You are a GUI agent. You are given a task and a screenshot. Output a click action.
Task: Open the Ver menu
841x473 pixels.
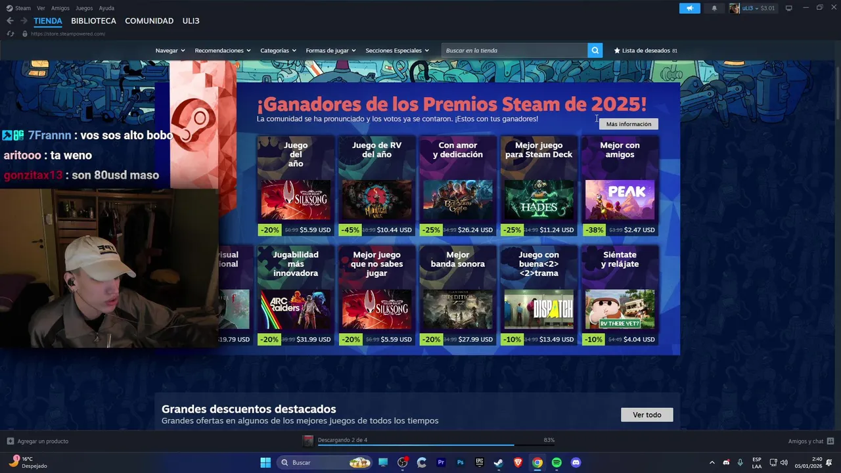point(41,8)
